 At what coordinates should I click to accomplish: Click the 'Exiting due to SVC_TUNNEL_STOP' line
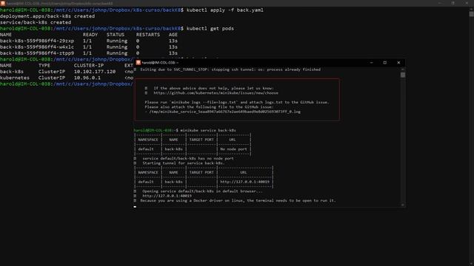coord(230,69)
